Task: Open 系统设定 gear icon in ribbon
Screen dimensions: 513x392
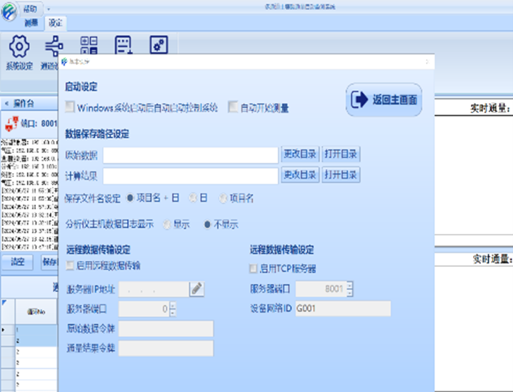Action: pyautogui.click(x=19, y=46)
